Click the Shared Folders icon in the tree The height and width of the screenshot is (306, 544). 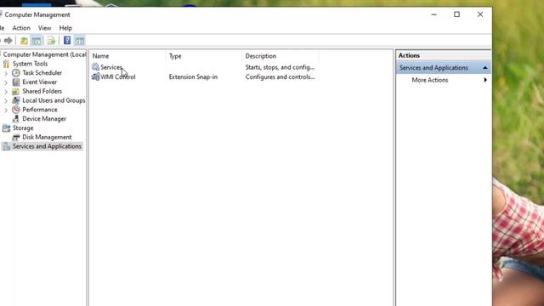click(x=16, y=91)
